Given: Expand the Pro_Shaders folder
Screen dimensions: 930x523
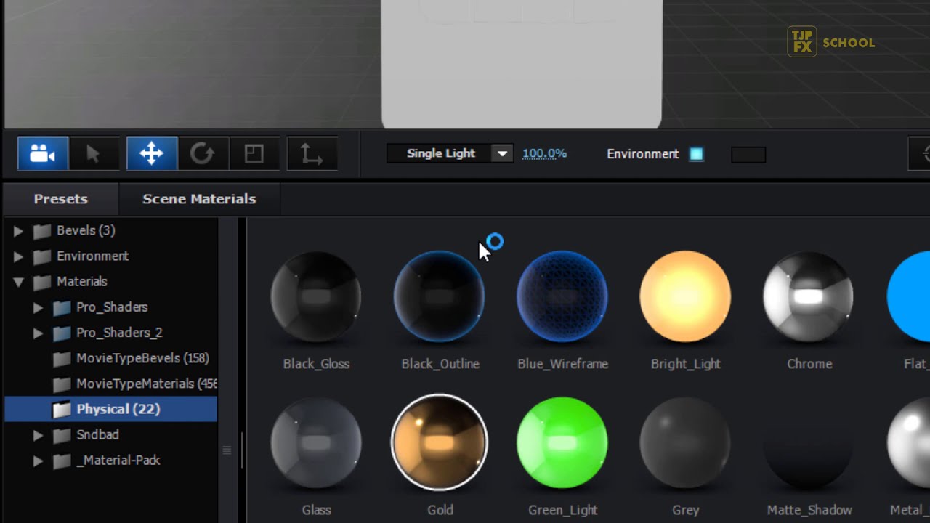Looking at the screenshot, I should click(38, 307).
